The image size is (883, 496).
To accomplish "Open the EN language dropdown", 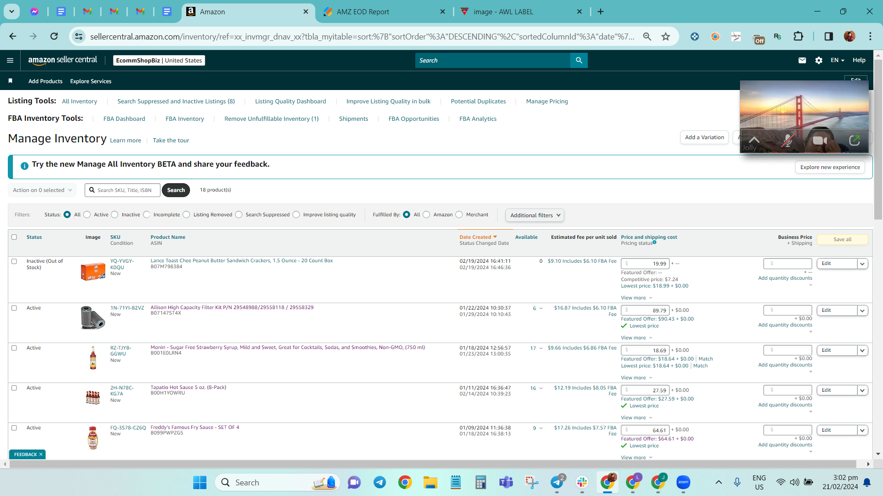I will tap(837, 60).
